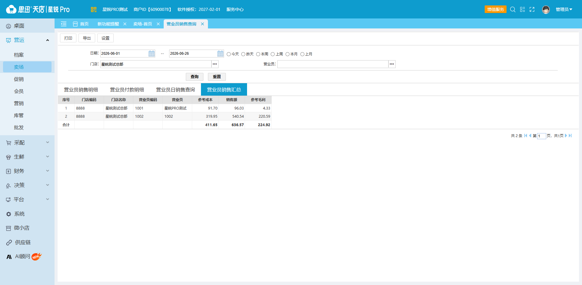Collapse the sidebar menu toggle icon

point(64,24)
